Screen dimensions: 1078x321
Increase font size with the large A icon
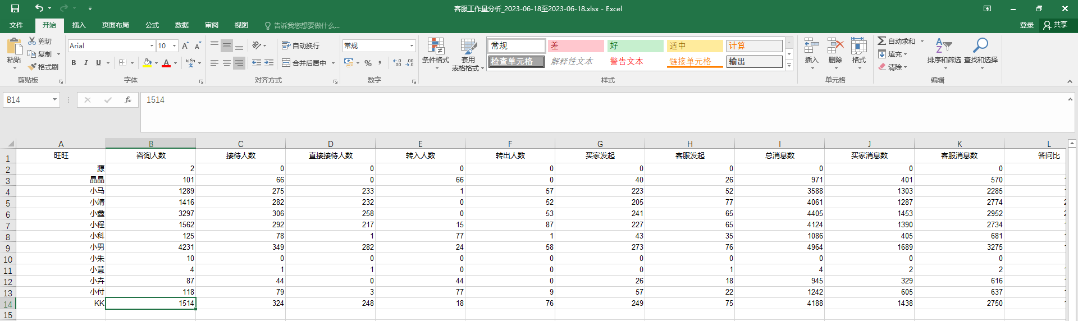[185, 45]
